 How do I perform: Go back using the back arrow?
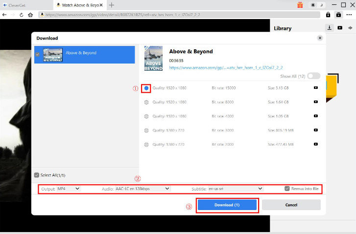point(4,15)
